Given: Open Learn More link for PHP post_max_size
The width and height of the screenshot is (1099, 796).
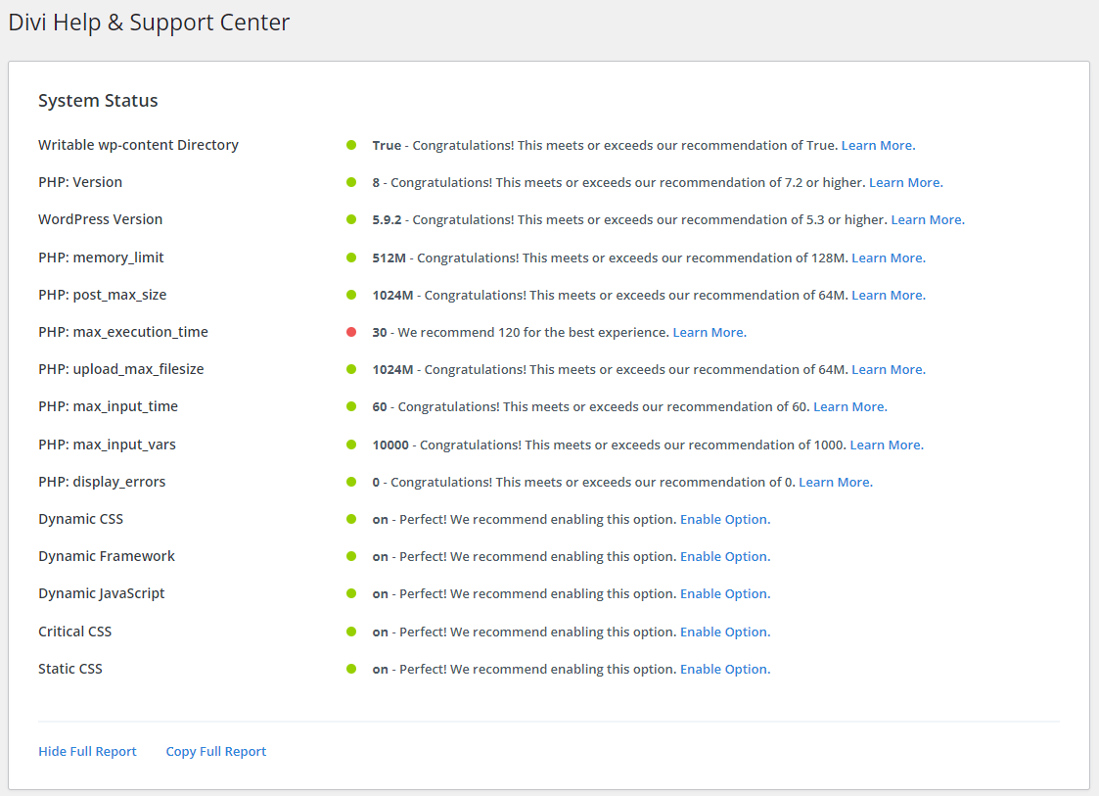Looking at the screenshot, I should (x=889, y=296).
